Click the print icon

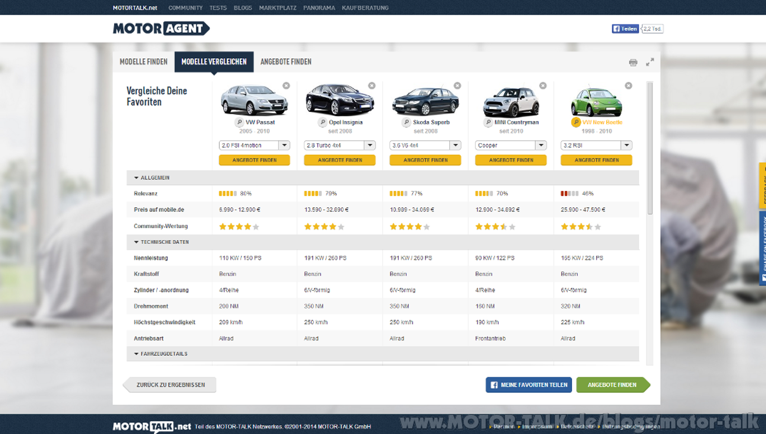tap(633, 62)
